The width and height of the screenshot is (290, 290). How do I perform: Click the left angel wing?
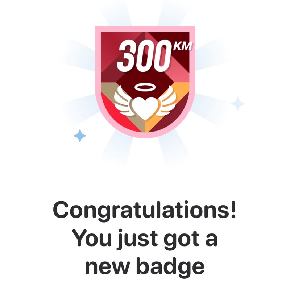[x=124, y=101]
